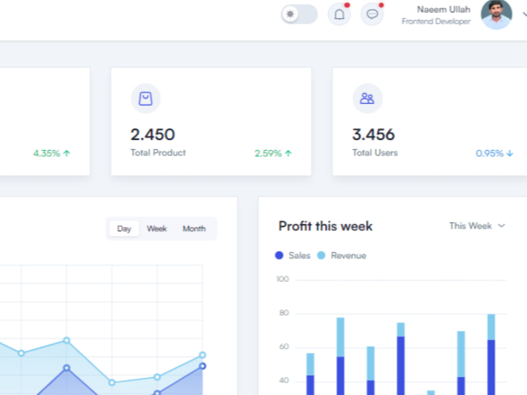The height and width of the screenshot is (395, 527).
Task: Open the This Week dropdown
Action: pos(477,226)
